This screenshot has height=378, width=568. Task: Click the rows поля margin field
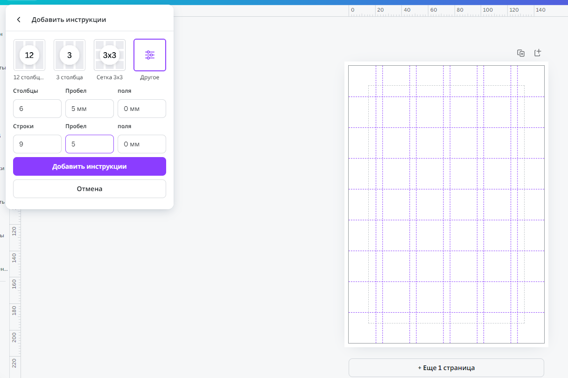(x=142, y=144)
